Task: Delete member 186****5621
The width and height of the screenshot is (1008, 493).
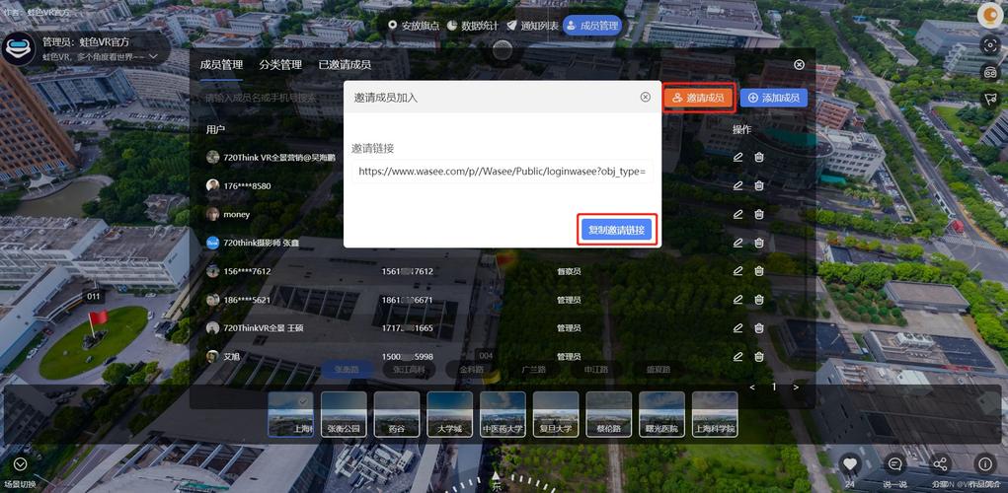Action: pyautogui.click(x=759, y=300)
